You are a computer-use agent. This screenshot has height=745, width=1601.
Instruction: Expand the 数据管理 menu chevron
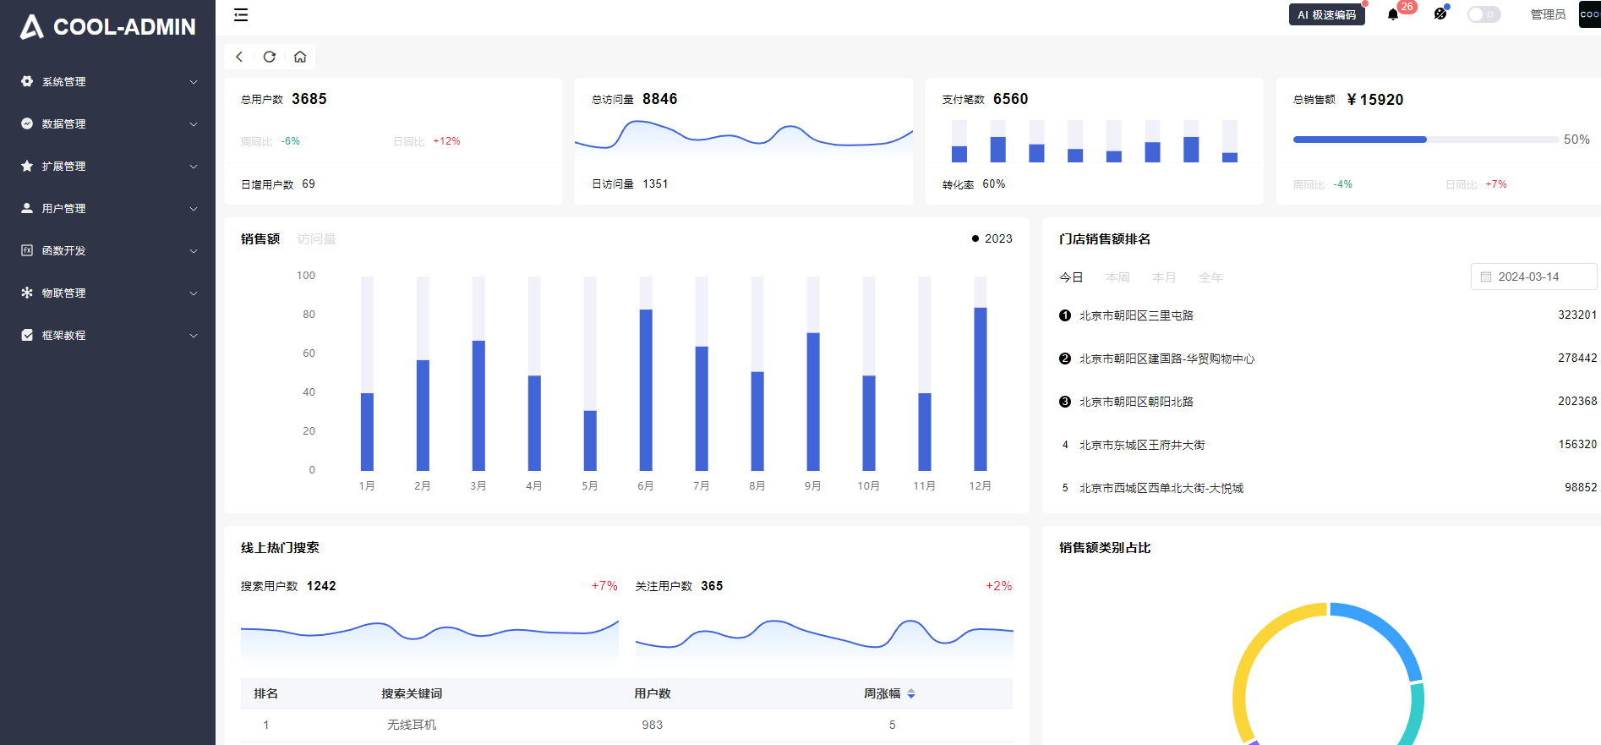pyautogui.click(x=194, y=124)
